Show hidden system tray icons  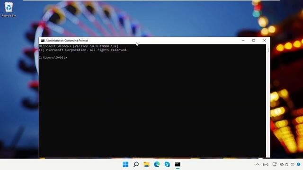258,164
